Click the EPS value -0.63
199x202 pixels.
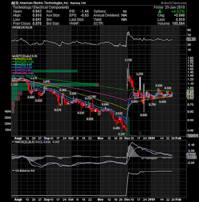pos(85,16)
